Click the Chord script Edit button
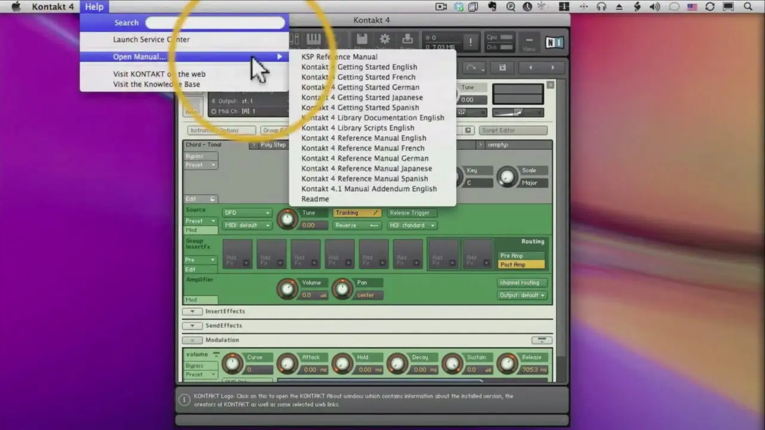 click(201, 199)
